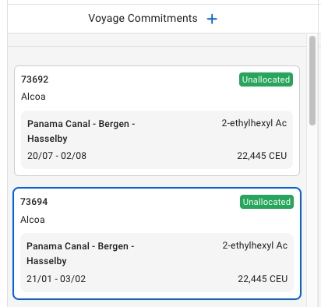Screen dimensions: 321x307
Task: Select the commitment card 73692
Action: pyautogui.click(x=157, y=121)
